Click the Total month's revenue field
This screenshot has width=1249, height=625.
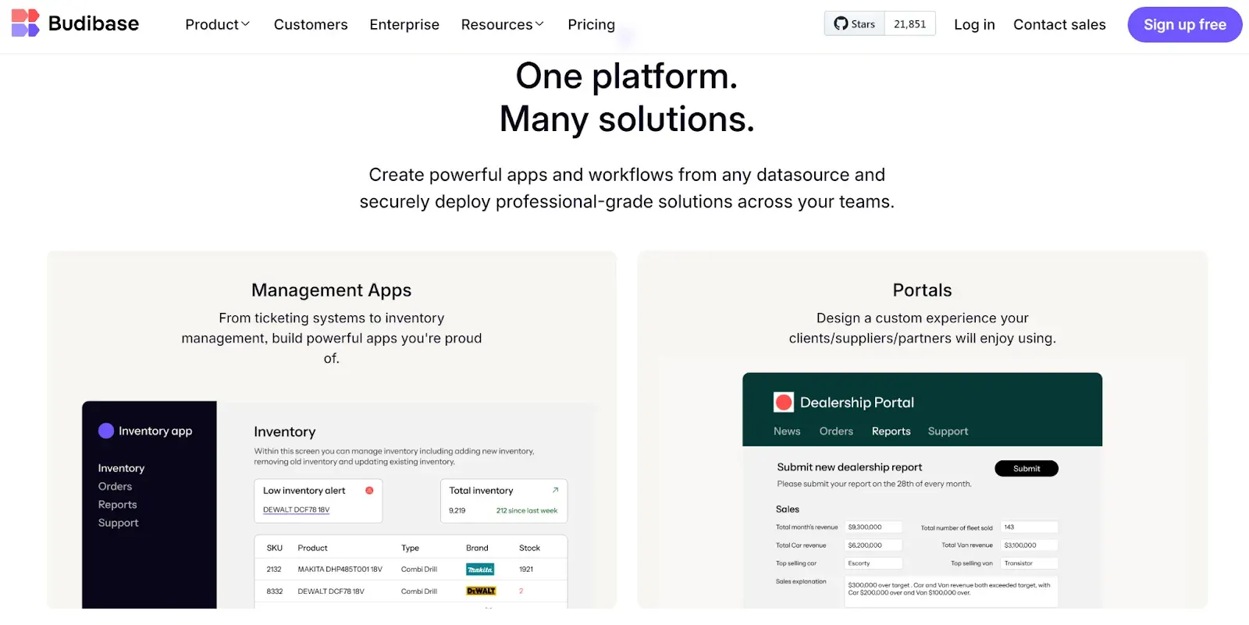click(874, 527)
